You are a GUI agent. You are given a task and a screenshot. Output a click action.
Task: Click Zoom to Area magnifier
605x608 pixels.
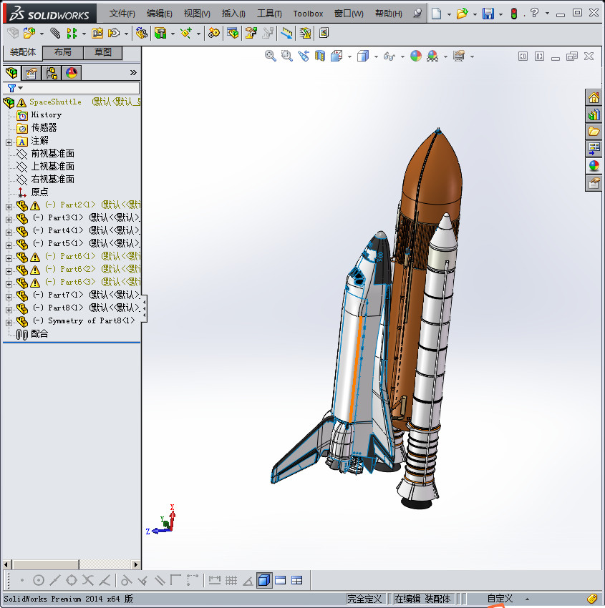(287, 57)
